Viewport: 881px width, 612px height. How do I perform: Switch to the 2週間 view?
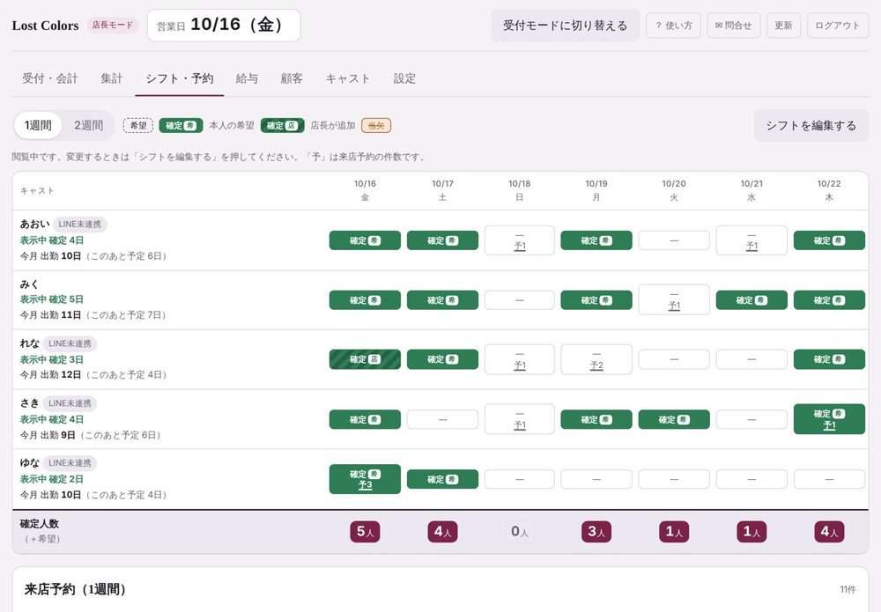click(89, 125)
